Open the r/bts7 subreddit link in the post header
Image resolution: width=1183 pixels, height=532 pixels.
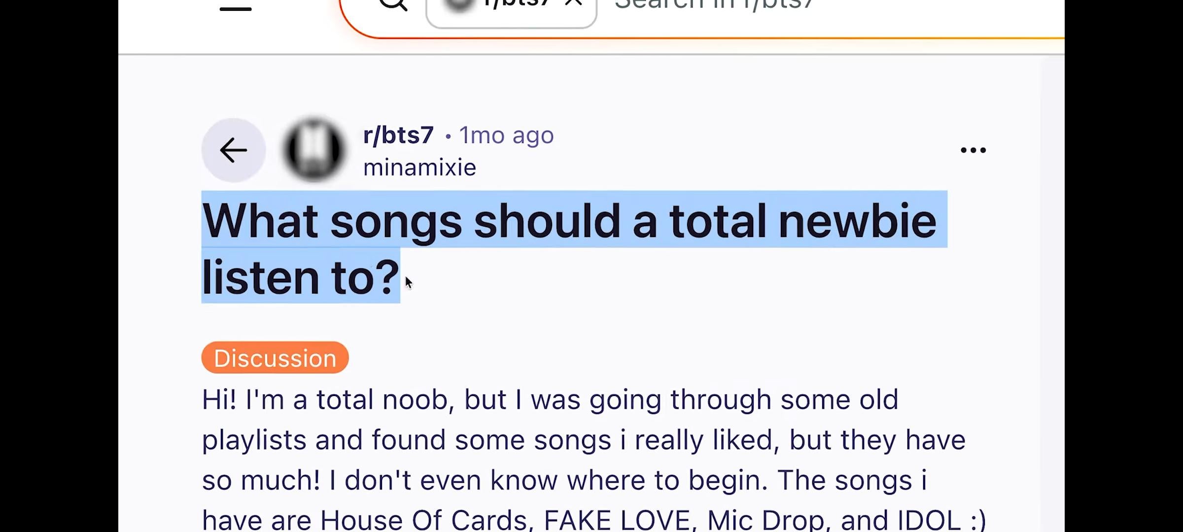398,135
